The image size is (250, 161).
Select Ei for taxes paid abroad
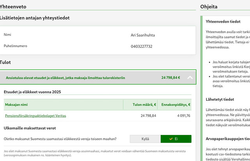pos(176,139)
